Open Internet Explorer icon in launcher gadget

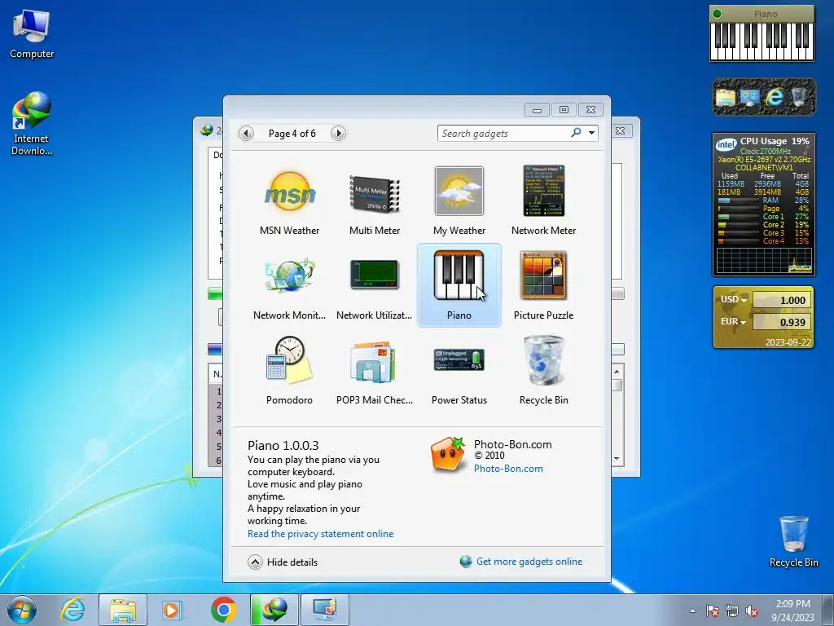click(x=774, y=97)
